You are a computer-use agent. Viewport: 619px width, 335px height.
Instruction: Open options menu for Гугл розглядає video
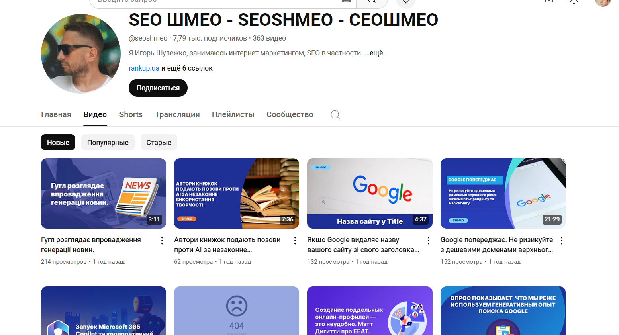click(x=162, y=241)
